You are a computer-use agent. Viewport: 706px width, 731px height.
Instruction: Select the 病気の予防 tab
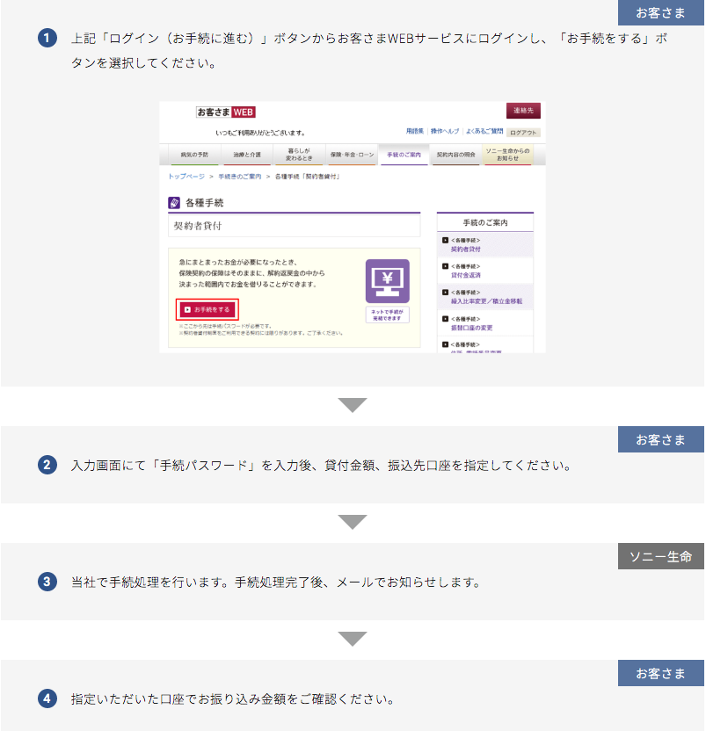[x=194, y=155]
